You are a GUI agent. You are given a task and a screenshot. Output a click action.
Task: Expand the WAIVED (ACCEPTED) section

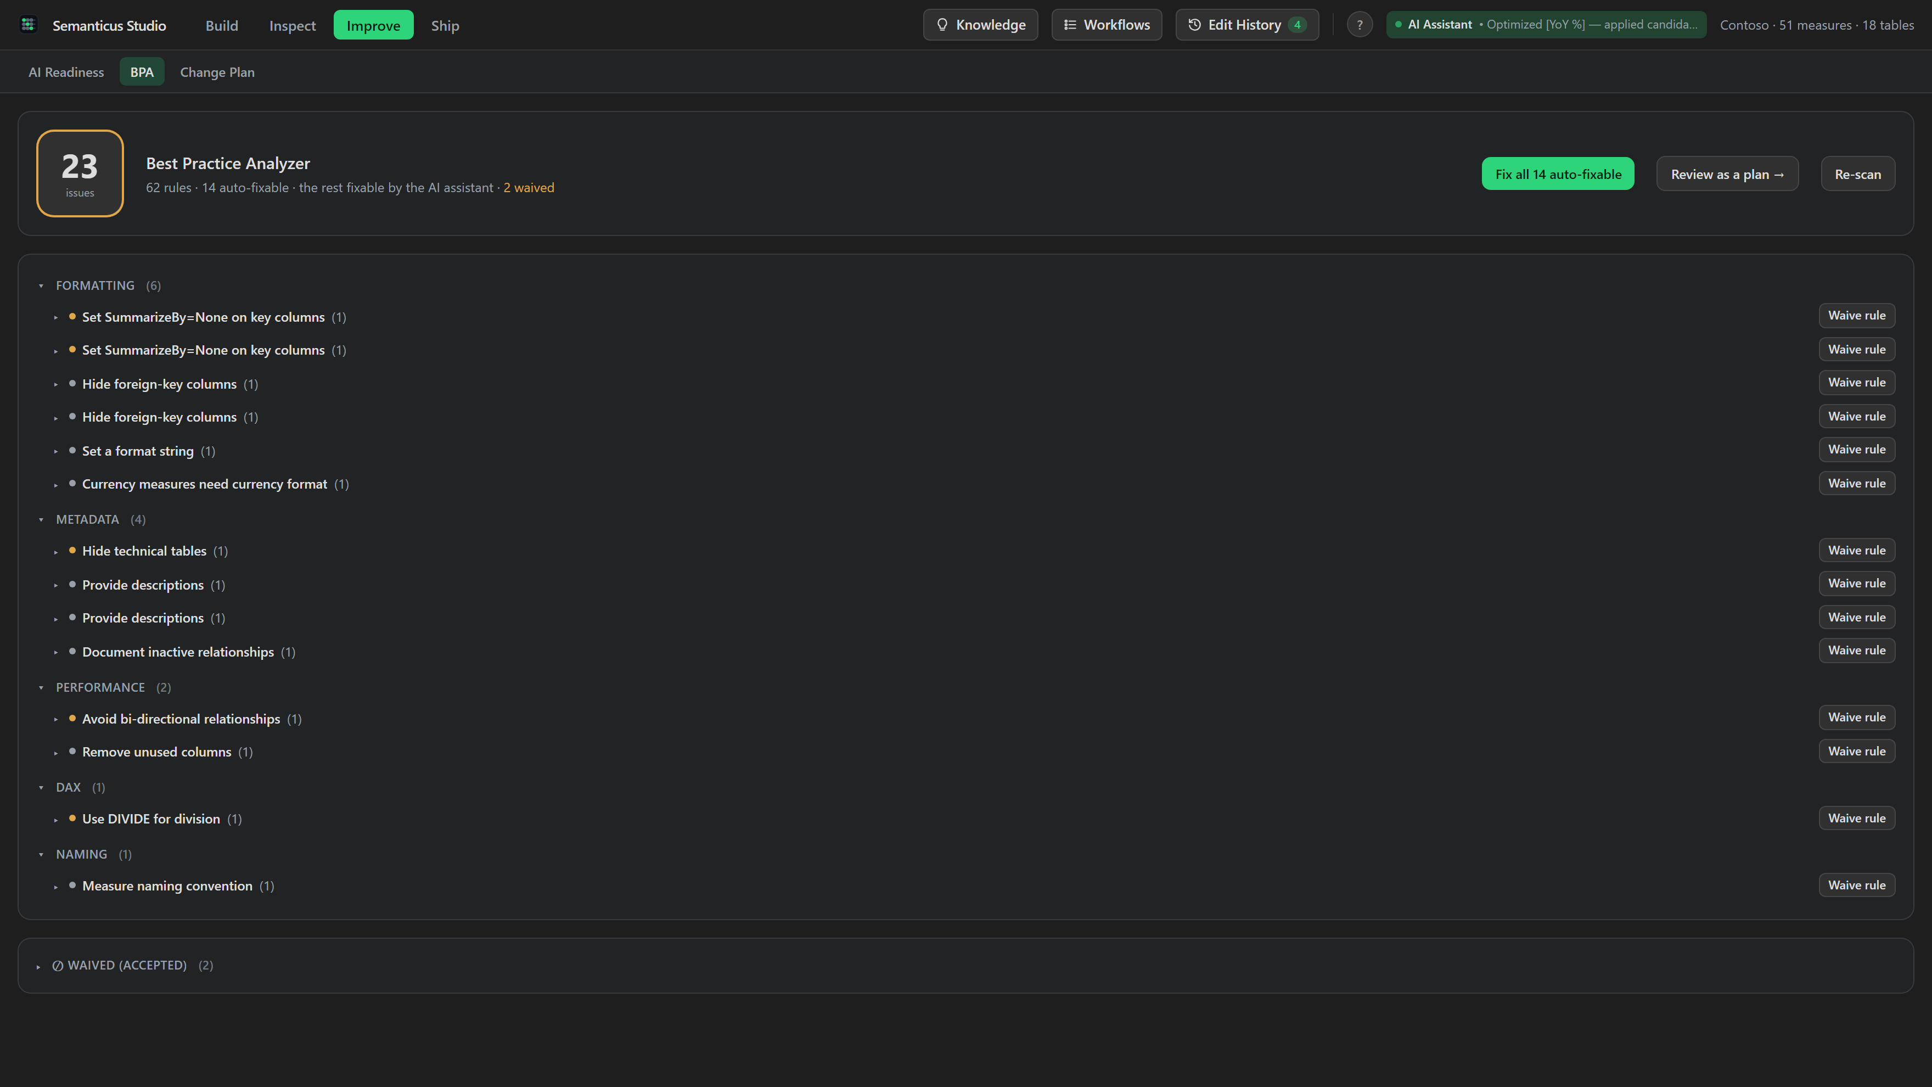[x=38, y=966]
